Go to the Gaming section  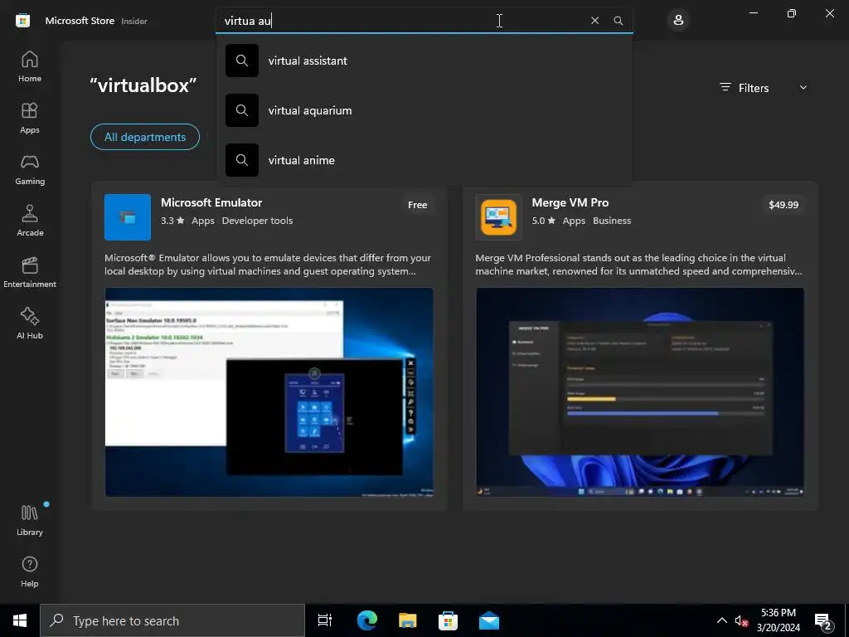30,169
